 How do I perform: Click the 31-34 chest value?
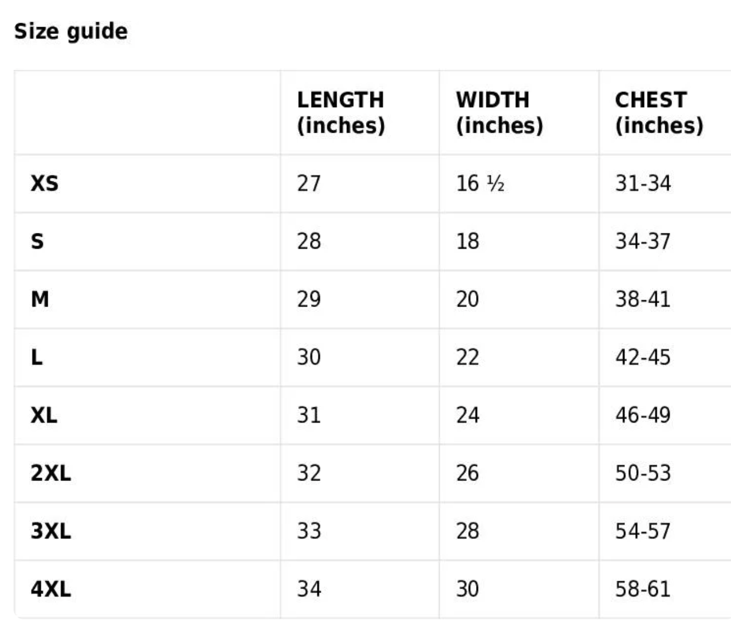(643, 184)
